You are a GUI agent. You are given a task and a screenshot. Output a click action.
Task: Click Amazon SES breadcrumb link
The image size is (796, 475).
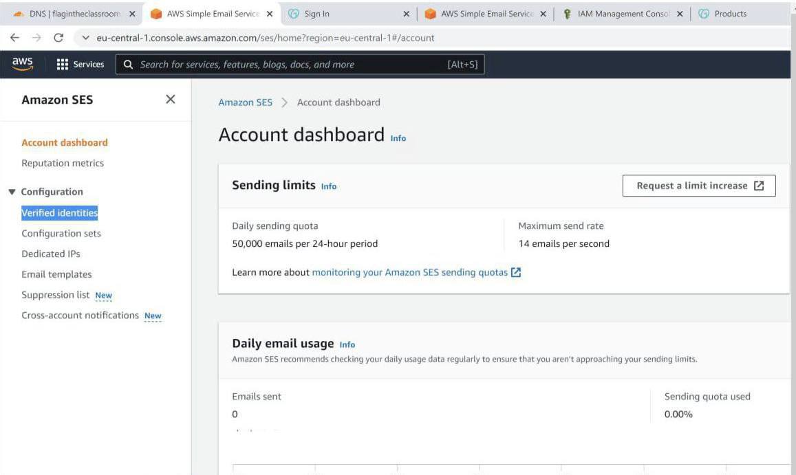(x=245, y=102)
